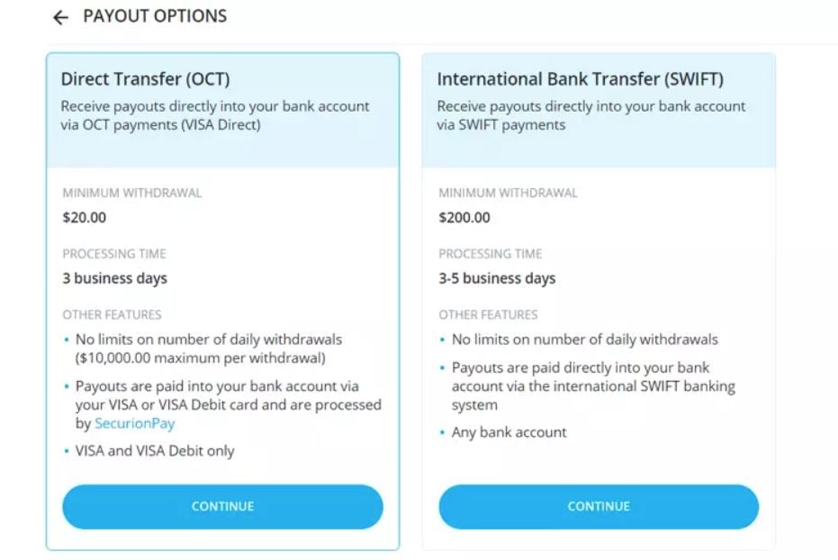The image size is (838, 560).
Task: Click the "VISA and VISA Debit only" bullet
Action: click(155, 451)
